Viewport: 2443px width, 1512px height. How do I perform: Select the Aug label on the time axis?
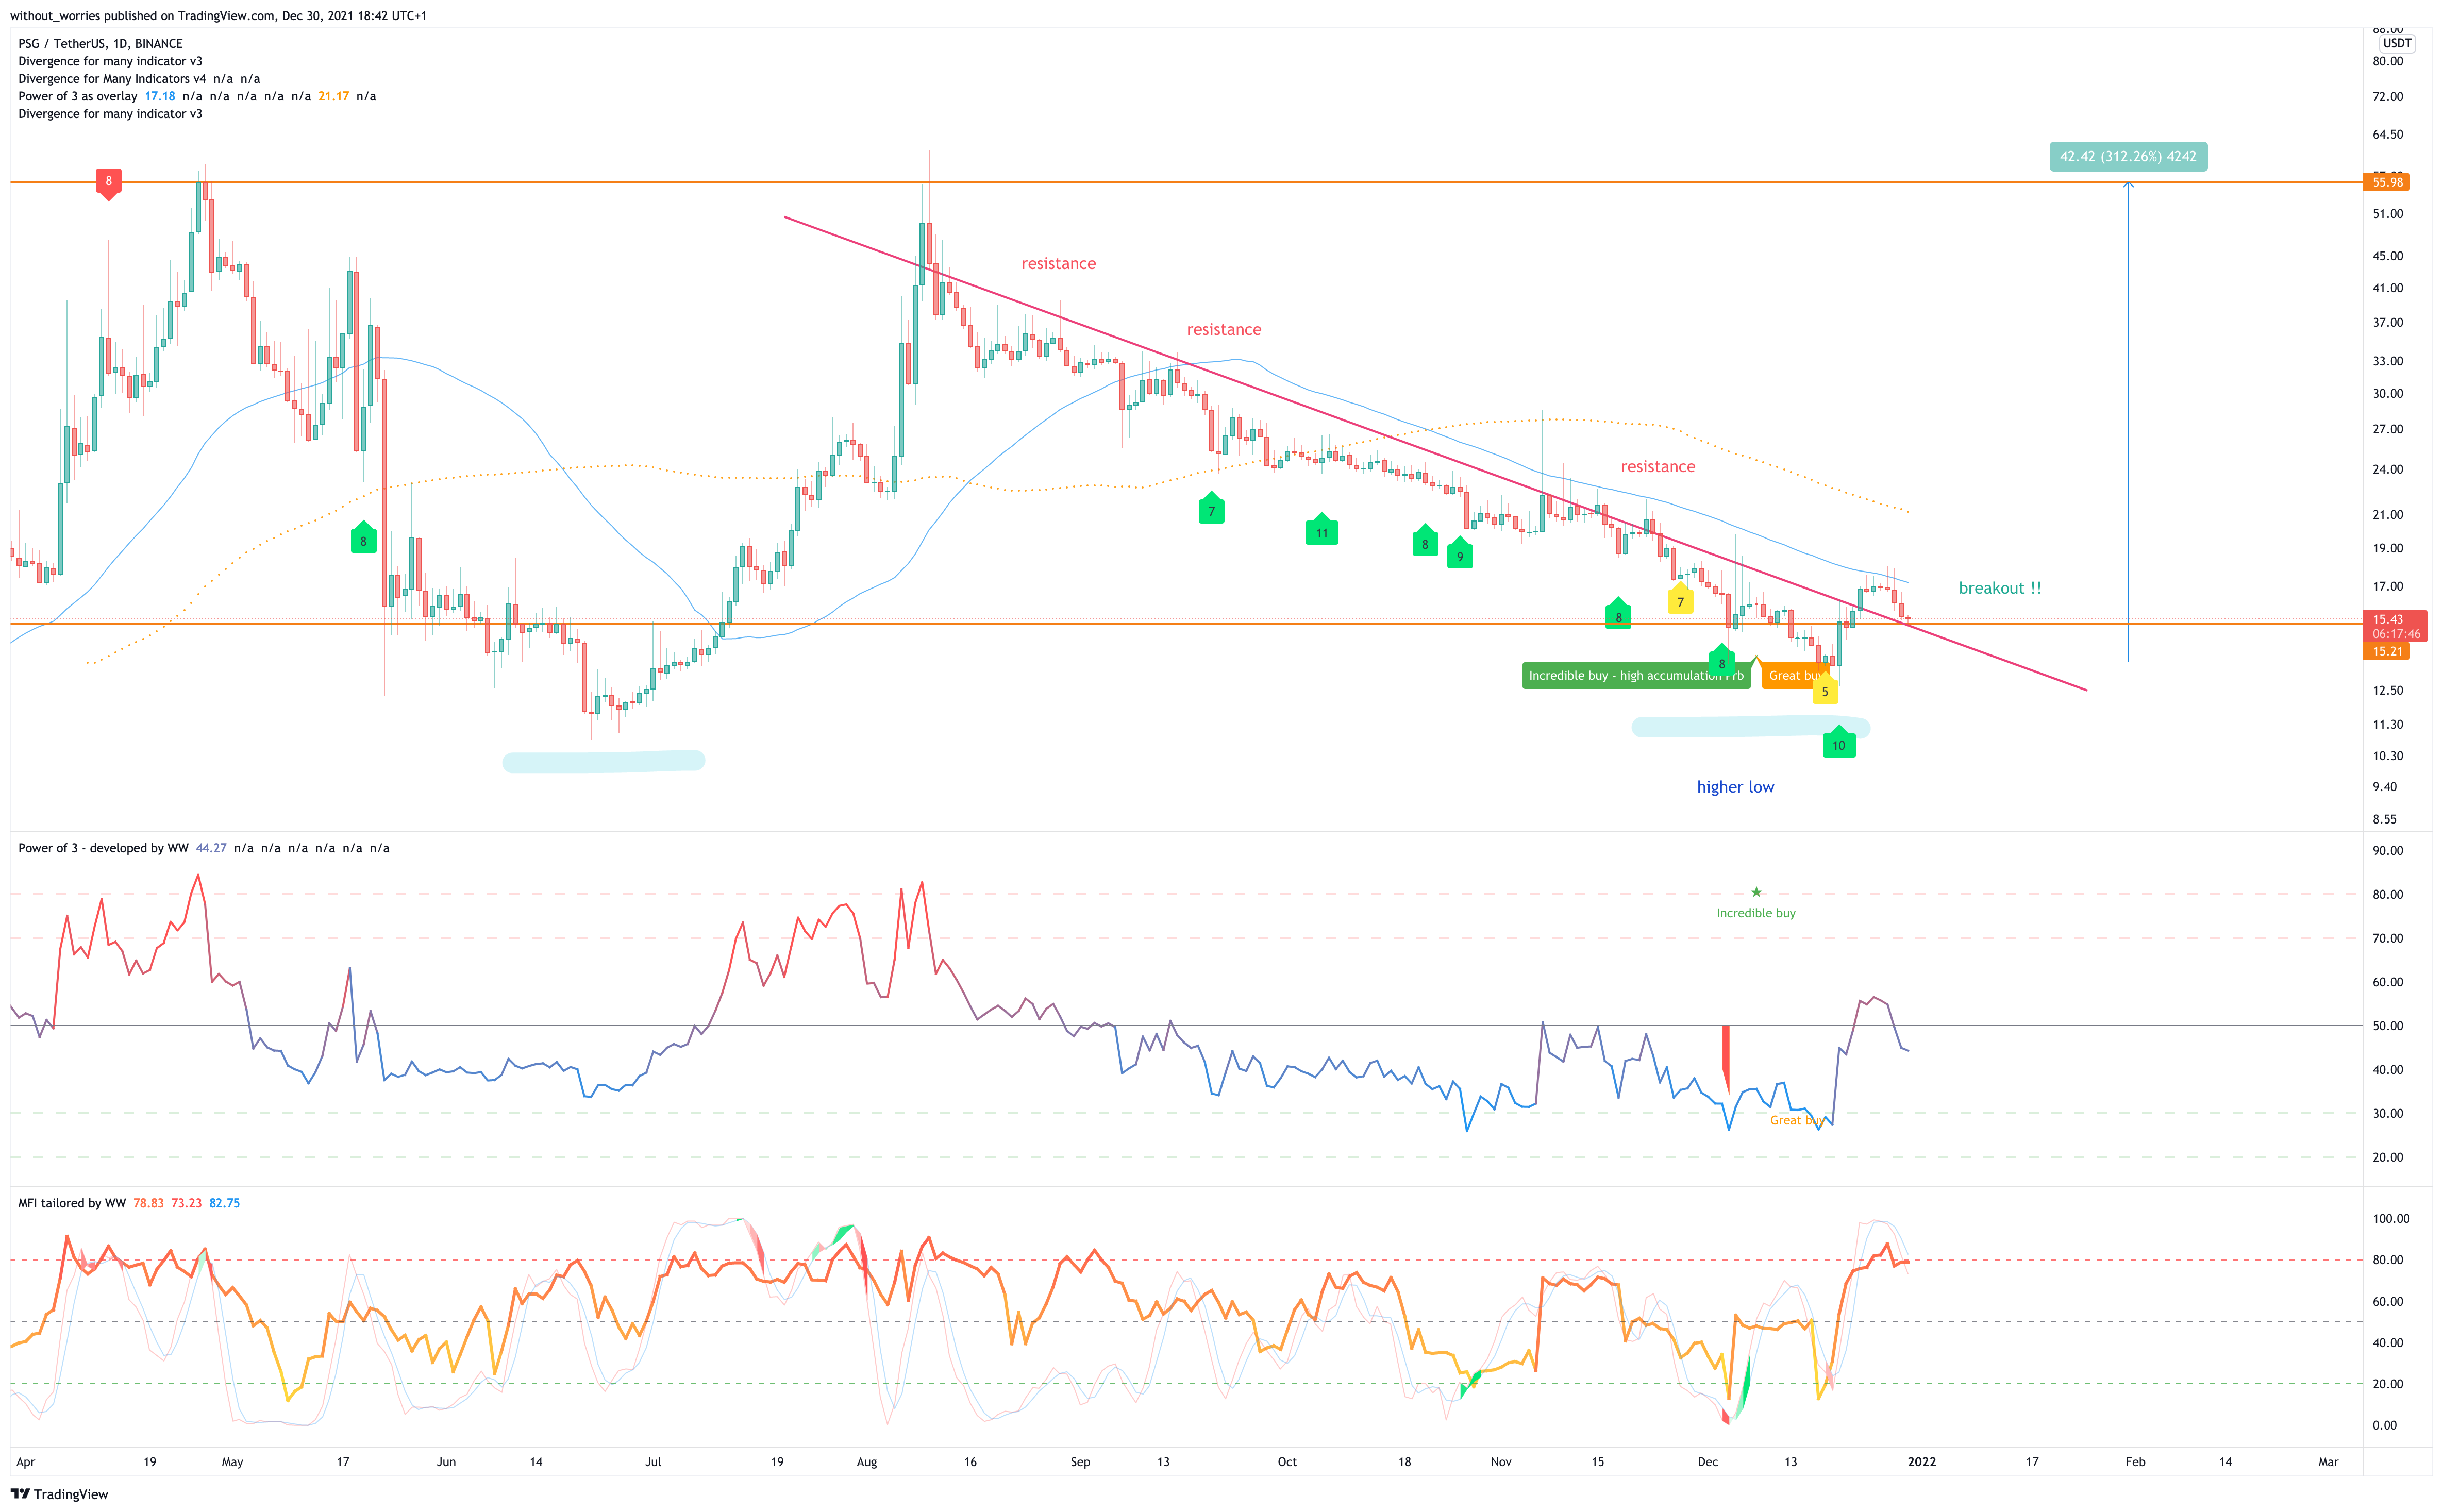(x=867, y=1462)
